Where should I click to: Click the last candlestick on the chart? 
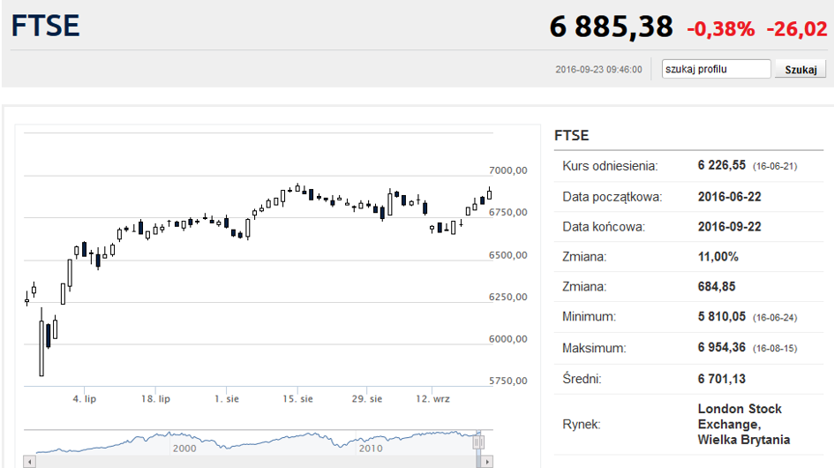[x=489, y=193]
